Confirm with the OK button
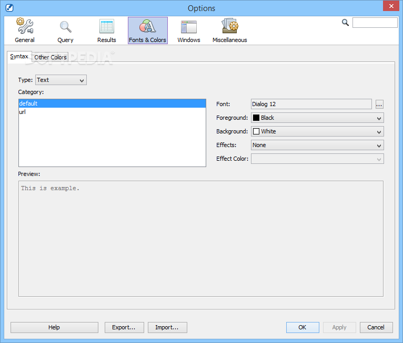403x343 pixels. coord(303,327)
